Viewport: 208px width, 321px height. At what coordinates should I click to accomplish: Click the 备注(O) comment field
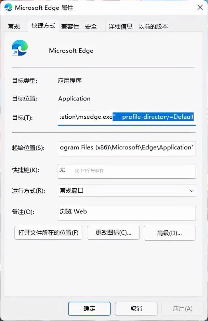(x=127, y=213)
